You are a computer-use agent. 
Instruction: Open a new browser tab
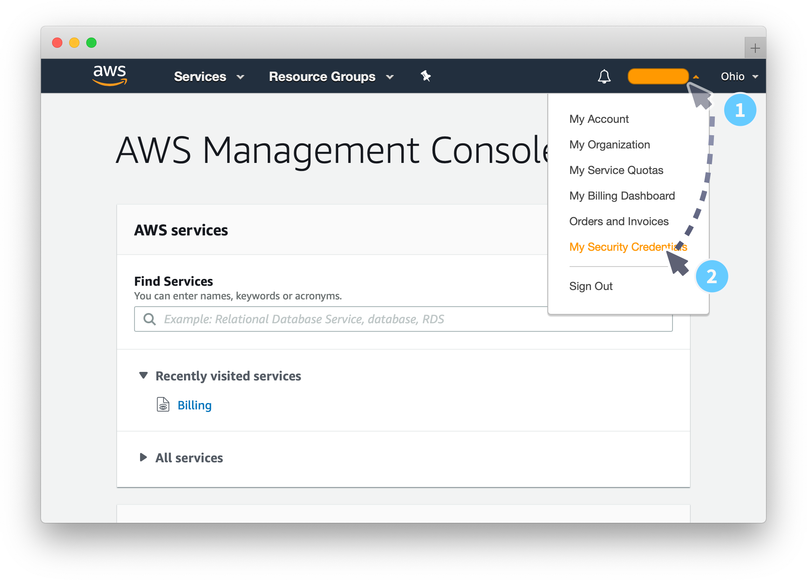pos(755,48)
